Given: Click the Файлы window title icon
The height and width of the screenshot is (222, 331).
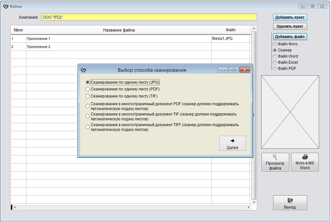Looking at the screenshot, I should click(5, 6).
